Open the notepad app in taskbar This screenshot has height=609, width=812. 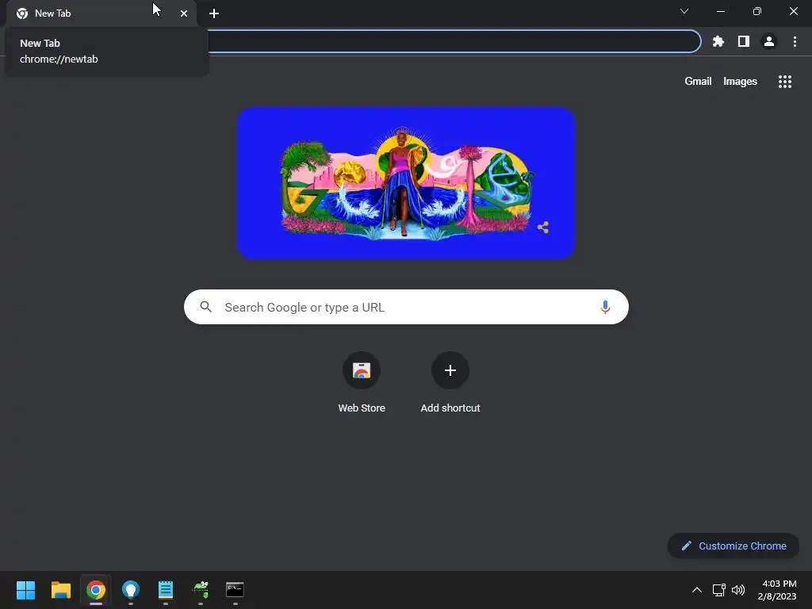point(166,590)
